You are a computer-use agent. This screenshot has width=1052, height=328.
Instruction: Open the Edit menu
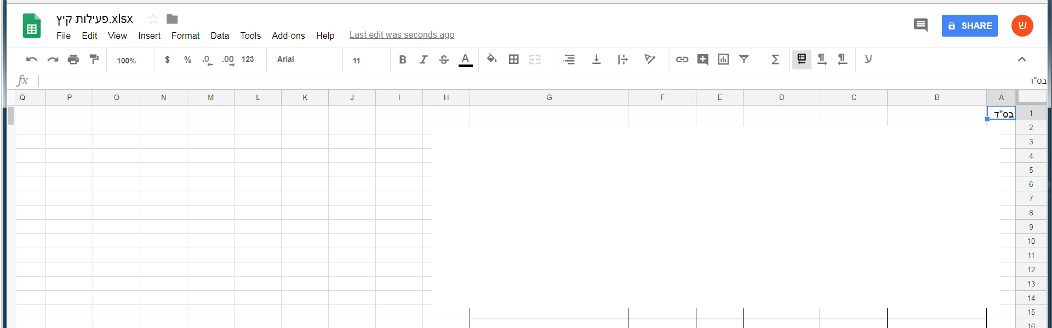[89, 36]
